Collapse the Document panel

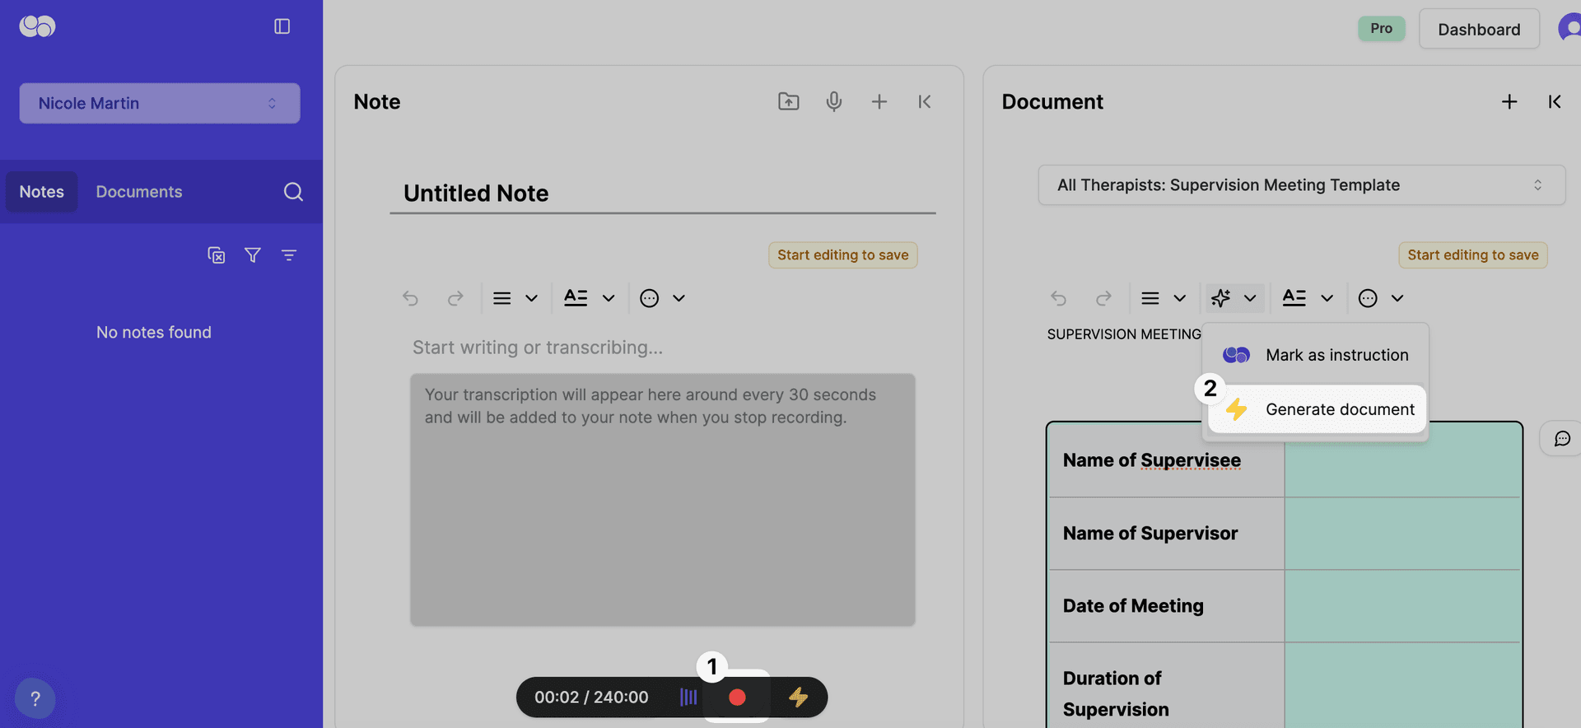click(1555, 101)
